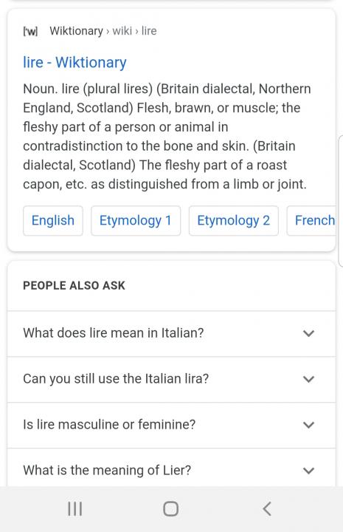This screenshot has height=532, width=343.
Task: Jump to the Etymology 2 section
Action: click(x=234, y=220)
